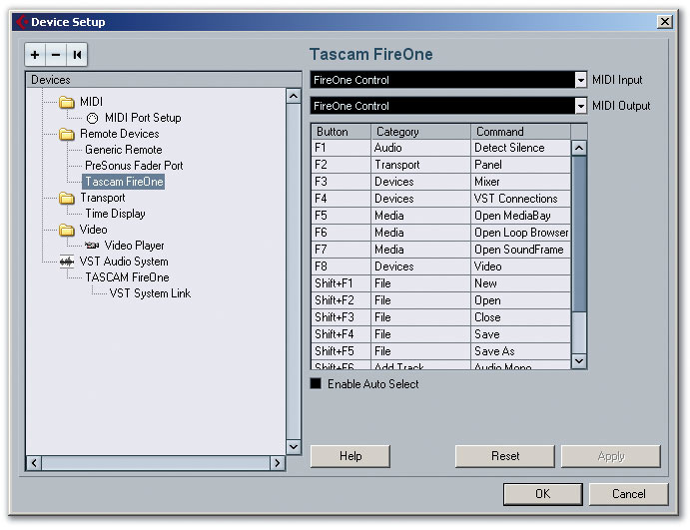Select PreSonus Fader Port device
Image resolution: width=690 pixels, height=530 pixels.
[134, 166]
